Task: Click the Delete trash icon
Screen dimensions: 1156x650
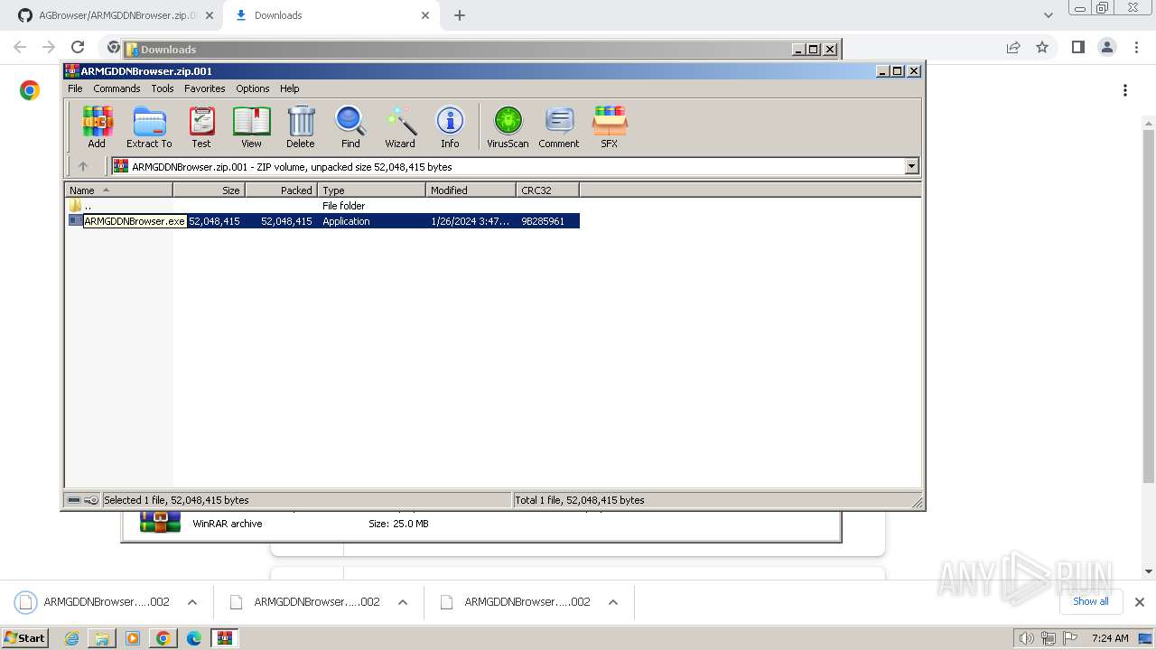Action: point(301,126)
